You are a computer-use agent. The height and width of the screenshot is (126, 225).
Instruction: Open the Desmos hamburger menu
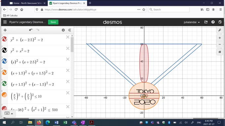5,22
